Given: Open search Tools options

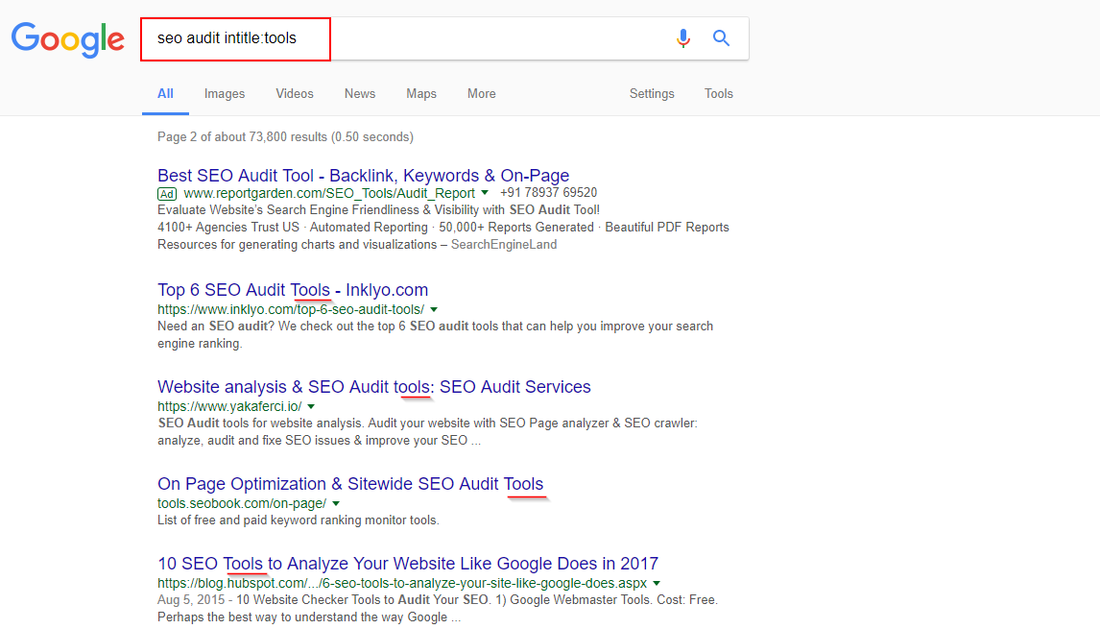Looking at the screenshot, I should click(719, 94).
